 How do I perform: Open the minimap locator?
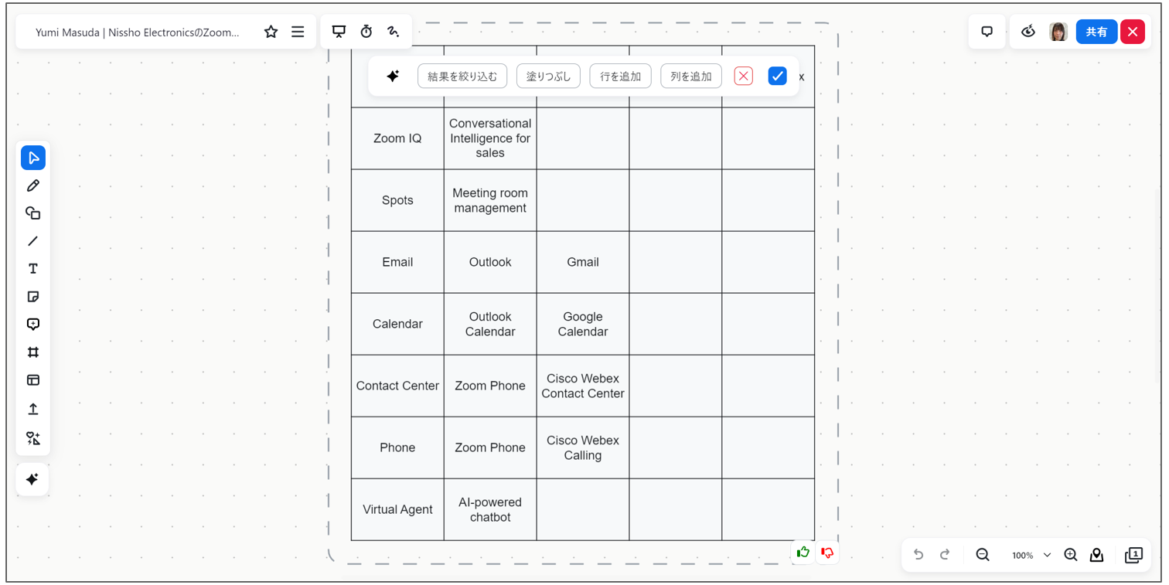coord(1097,555)
